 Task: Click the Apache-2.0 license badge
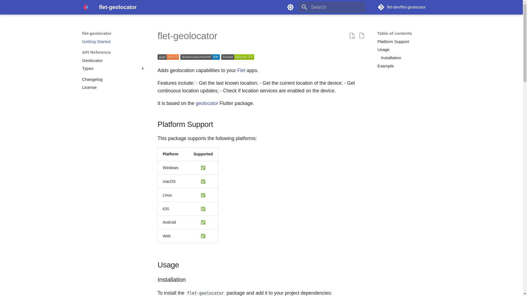pyautogui.click(x=238, y=57)
